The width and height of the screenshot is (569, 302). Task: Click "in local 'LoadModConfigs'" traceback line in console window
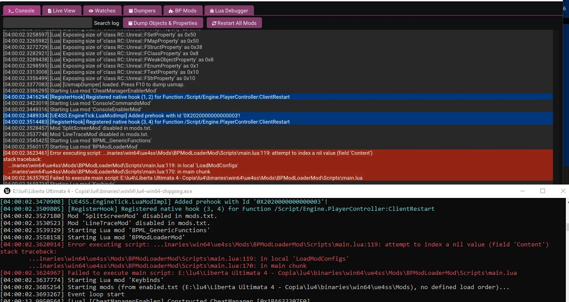(x=189, y=259)
